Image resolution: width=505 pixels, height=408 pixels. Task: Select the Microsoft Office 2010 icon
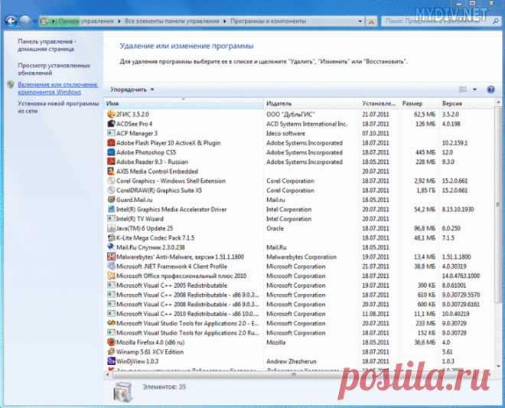tap(111, 276)
